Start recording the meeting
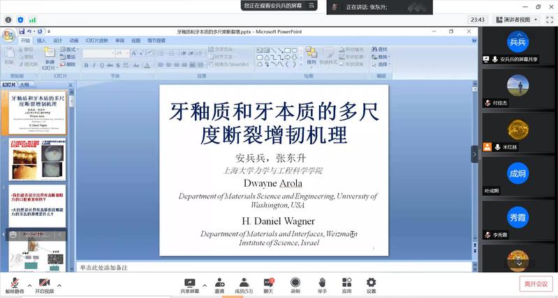The image size is (558, 298). click(x=295, y=283)
